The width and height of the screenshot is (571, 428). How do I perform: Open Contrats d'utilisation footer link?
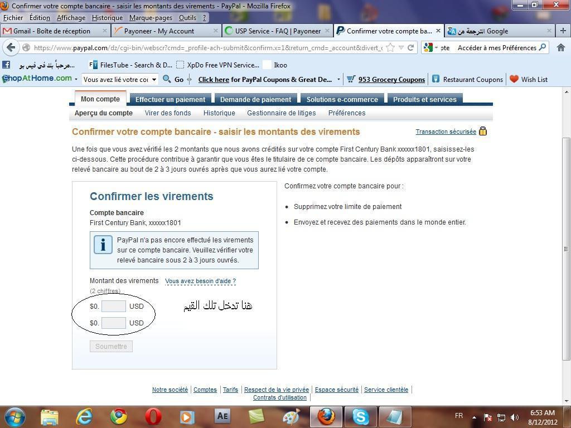coord(280,397)
